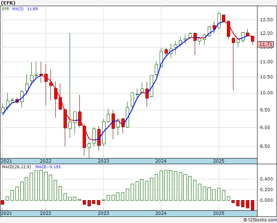Click 2022 on the price chart timeline
277x223 pixels.
(46, 161)
